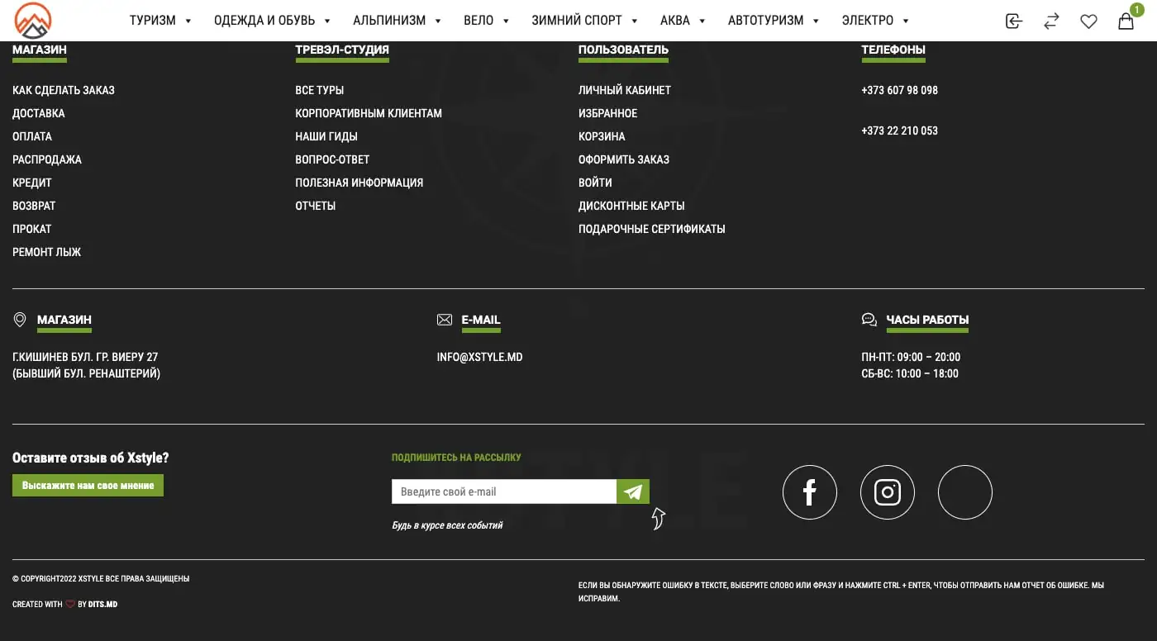
Task: Open the INFO@XSTYLE.MD email link
Action: point(479,358)
